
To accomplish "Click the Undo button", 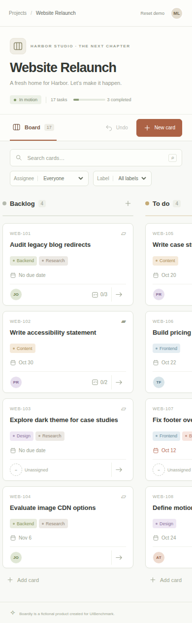I will 117,128.
